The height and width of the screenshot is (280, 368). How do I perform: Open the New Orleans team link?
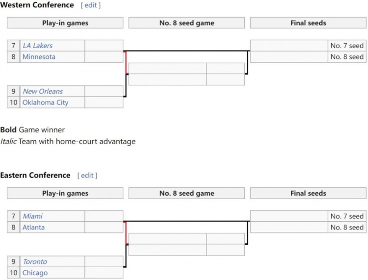(x=43, y=91)
